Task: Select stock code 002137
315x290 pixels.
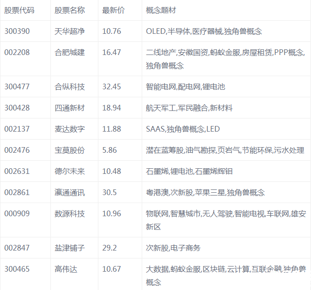Action: 17,129
